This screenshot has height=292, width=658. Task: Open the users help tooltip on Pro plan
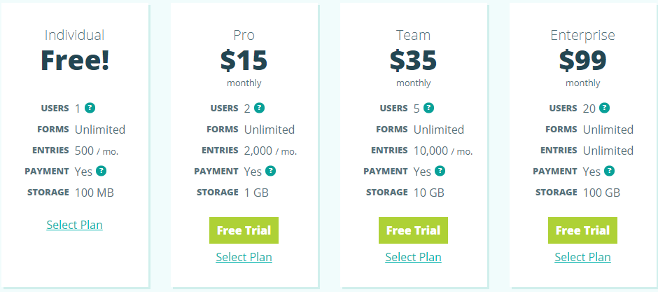tap(260, 108)
